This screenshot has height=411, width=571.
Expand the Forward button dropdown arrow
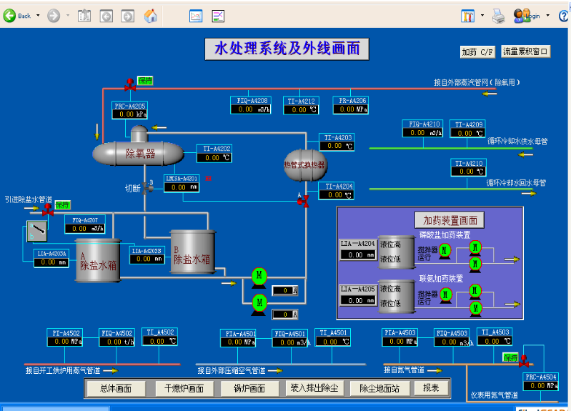tap(68, 16)
